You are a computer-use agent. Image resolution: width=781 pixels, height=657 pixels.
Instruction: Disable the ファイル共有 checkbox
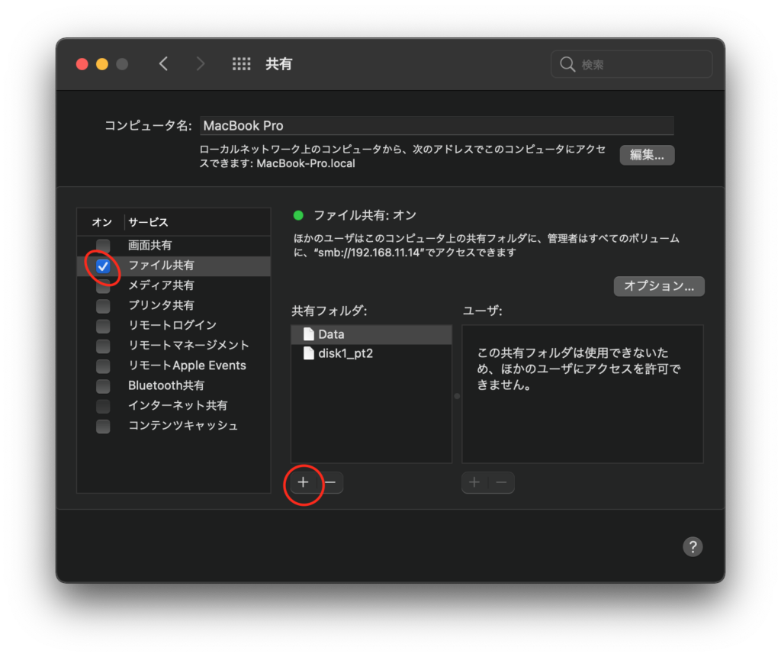pos(103,266)
